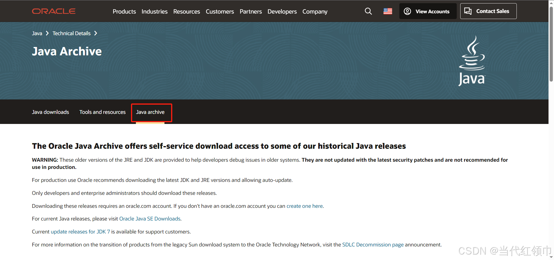This screenshot has width=554, height=260.
Task: Click the scrollbar down arrow
Action: click(x=551, y=257)
